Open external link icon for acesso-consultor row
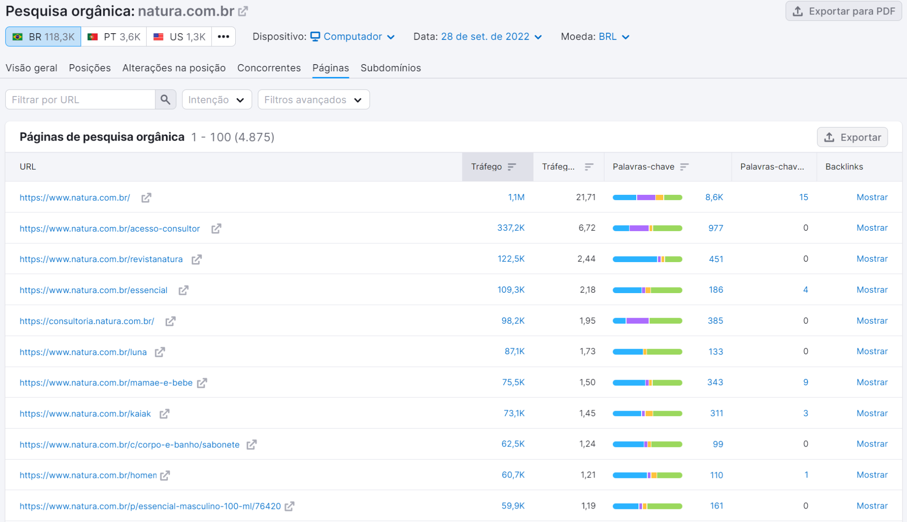The height and width of the screenshot is (522, 907). [216, 228]
